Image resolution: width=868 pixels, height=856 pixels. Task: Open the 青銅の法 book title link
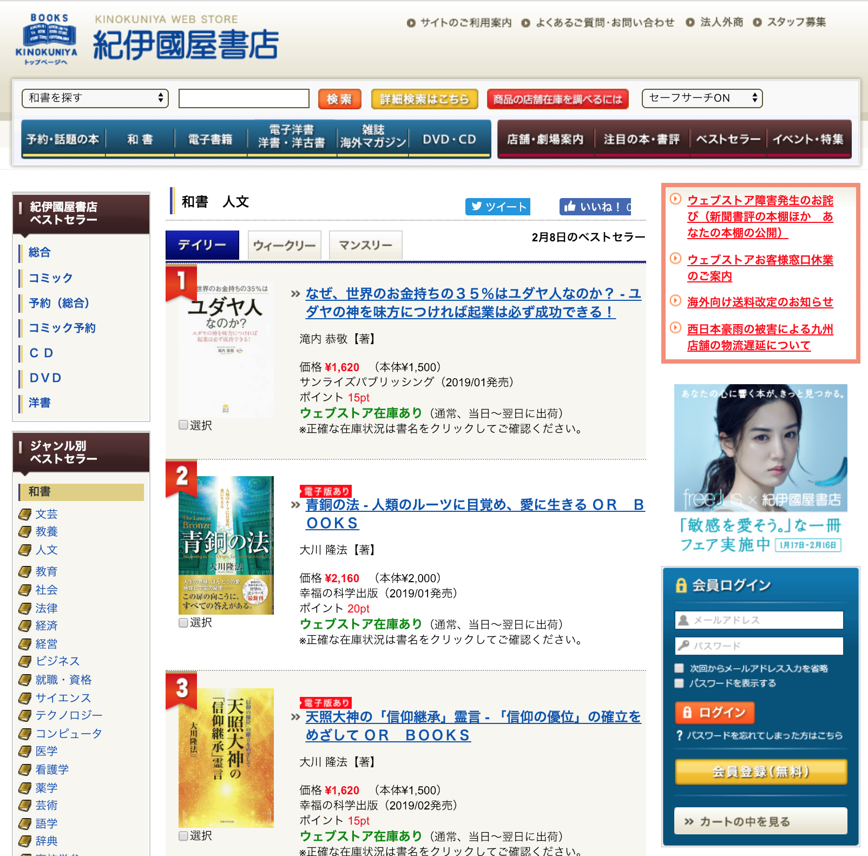[x=475, y=513]
